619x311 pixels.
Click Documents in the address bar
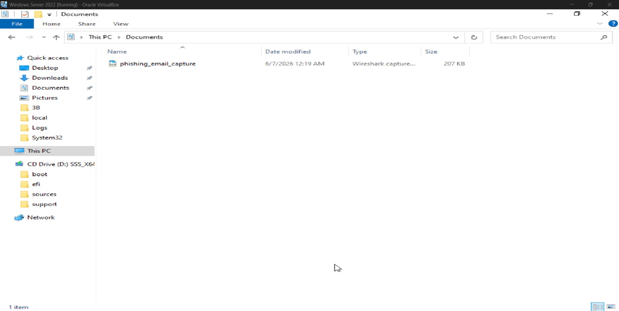pos(144,37)
